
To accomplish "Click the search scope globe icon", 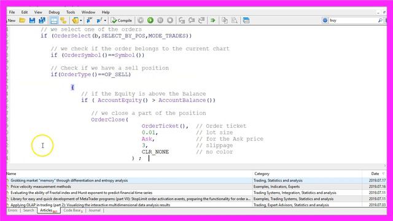I will [x=325, y=20].
